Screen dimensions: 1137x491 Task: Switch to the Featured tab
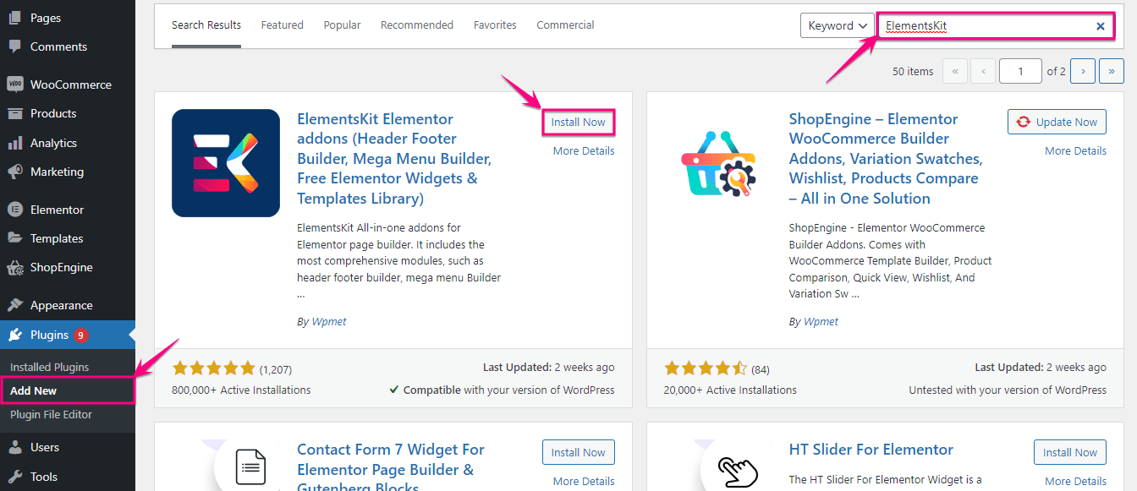282,25
